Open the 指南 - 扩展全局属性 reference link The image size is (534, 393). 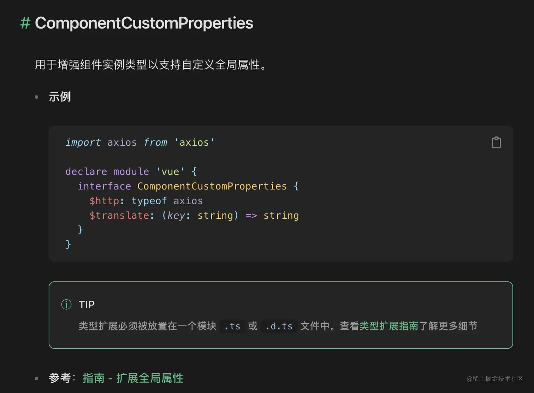click(133, 378)
